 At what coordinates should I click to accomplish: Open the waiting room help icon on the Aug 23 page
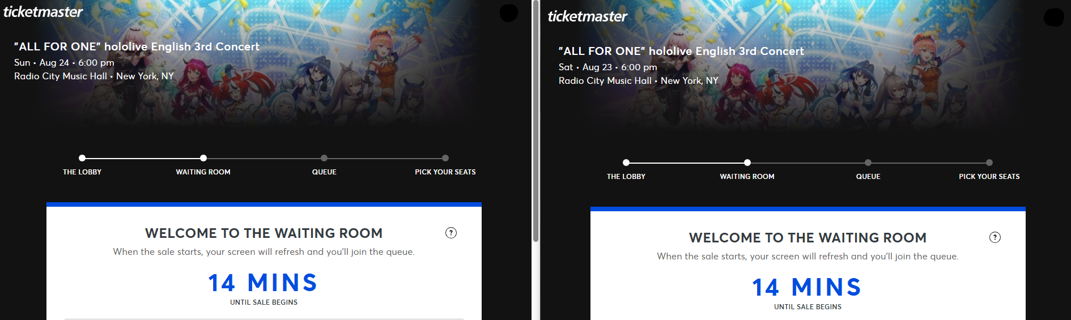(x=995, y=237)
